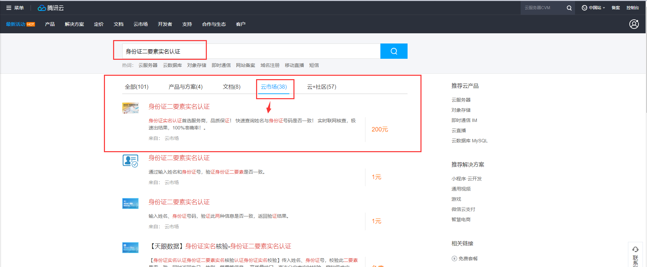
Task: Click hot word 即时通信
Action: [221, 65]
